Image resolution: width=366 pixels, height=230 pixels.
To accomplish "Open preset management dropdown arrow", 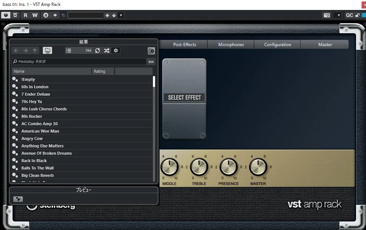I will 121,16.
